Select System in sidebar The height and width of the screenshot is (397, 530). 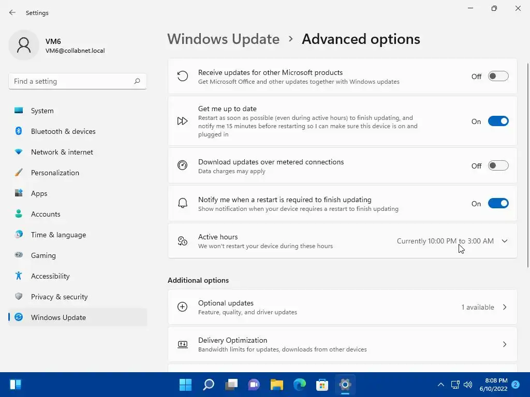click(78, 111)
